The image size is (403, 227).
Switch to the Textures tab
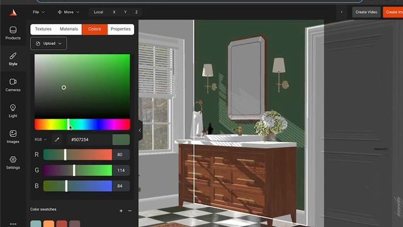(43, 29)
